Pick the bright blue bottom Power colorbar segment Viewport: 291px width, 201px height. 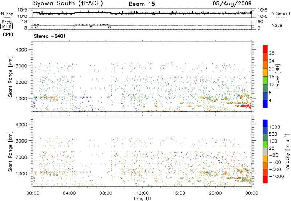[265, 104]
